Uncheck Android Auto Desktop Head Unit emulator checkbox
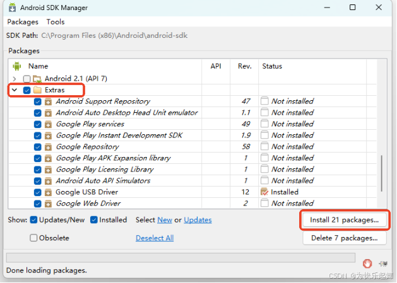Image resolution: width=397 pixels, height=283 pixels. 37,113
